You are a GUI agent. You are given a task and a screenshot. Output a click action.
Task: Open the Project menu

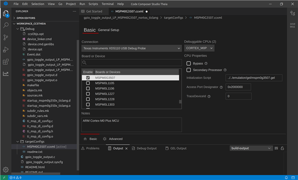click(71, 4)
